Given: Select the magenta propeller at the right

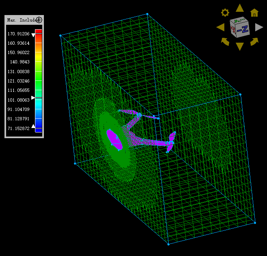Looking at the screenshot, I should coord(171,142).
